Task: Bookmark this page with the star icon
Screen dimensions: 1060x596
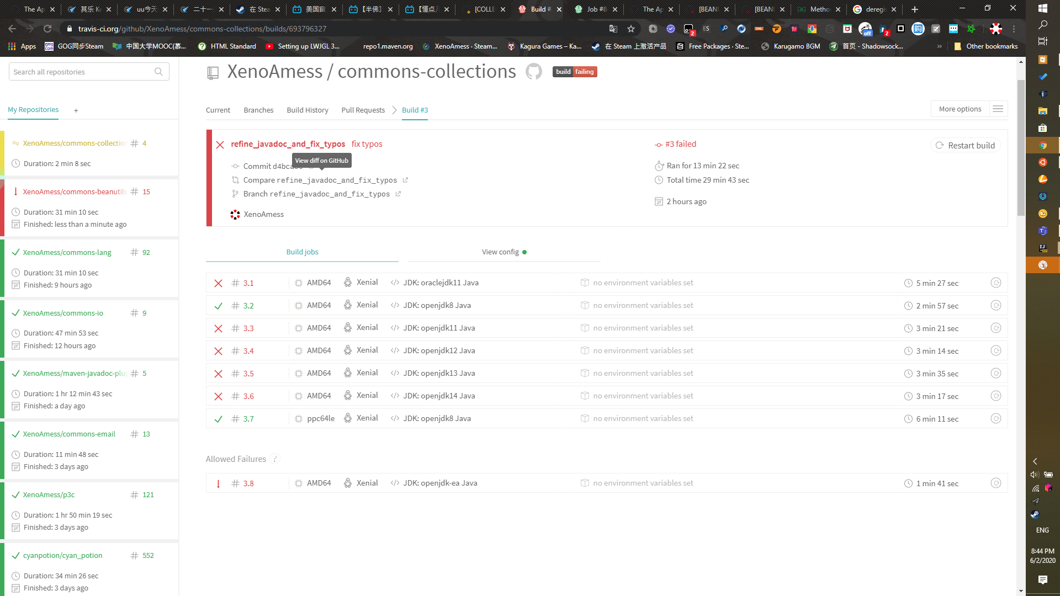Action: [631, 29]
